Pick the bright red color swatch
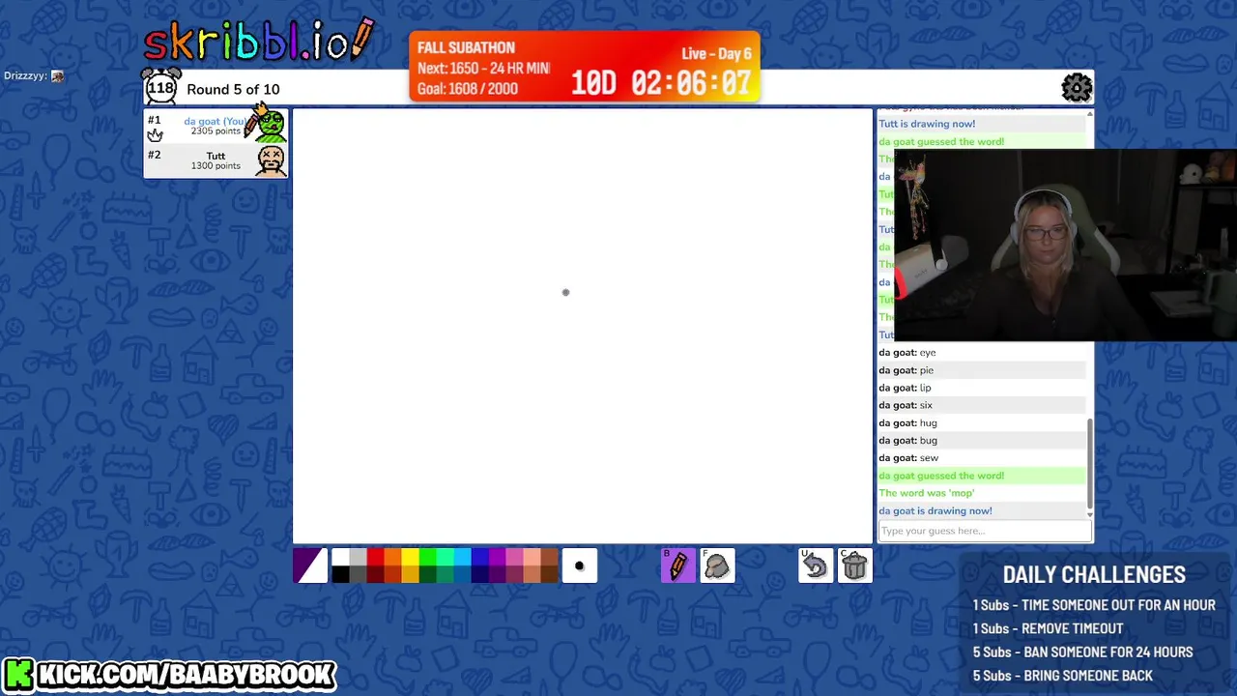 click(x=375, y=557)
